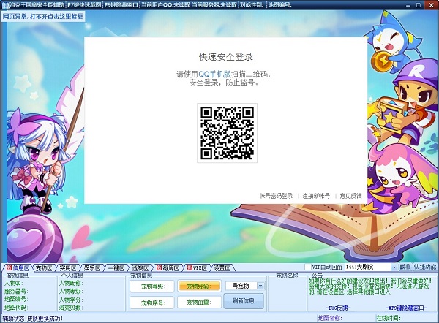Switch to the 宠物区 tab

(x=44, y=268)
